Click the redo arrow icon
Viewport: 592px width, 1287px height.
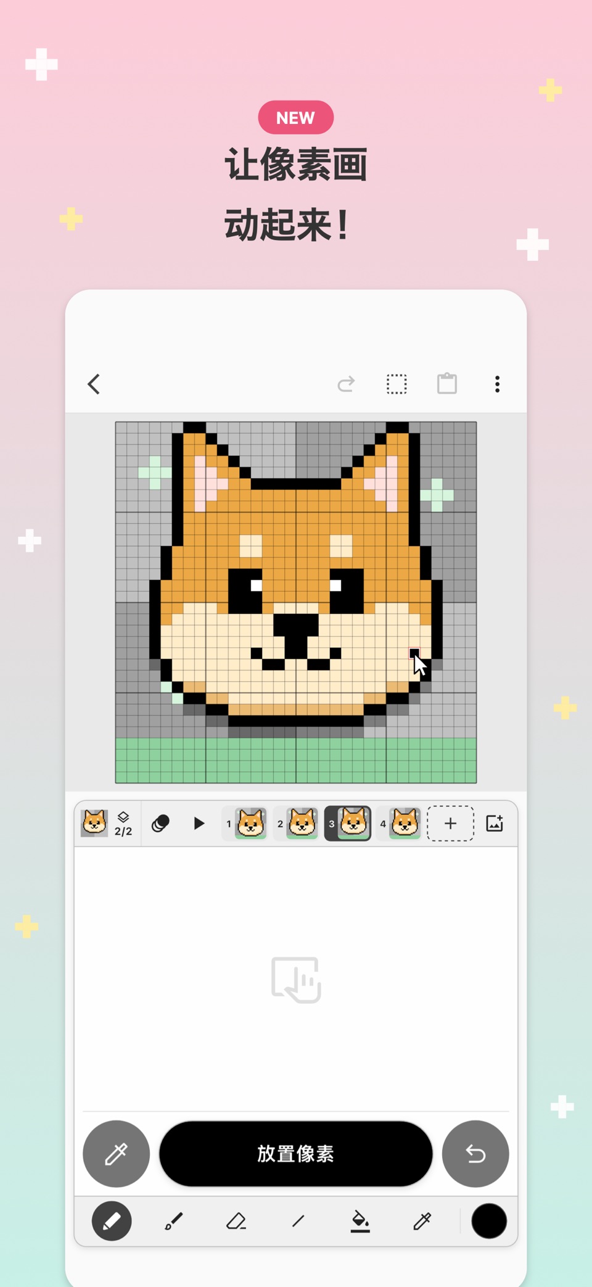pyautogui.click(x=346, y=384)
